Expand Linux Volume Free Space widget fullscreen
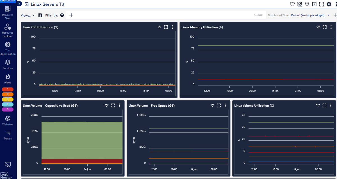The height and width of the screenshot is (179, 337). [219, 105]
